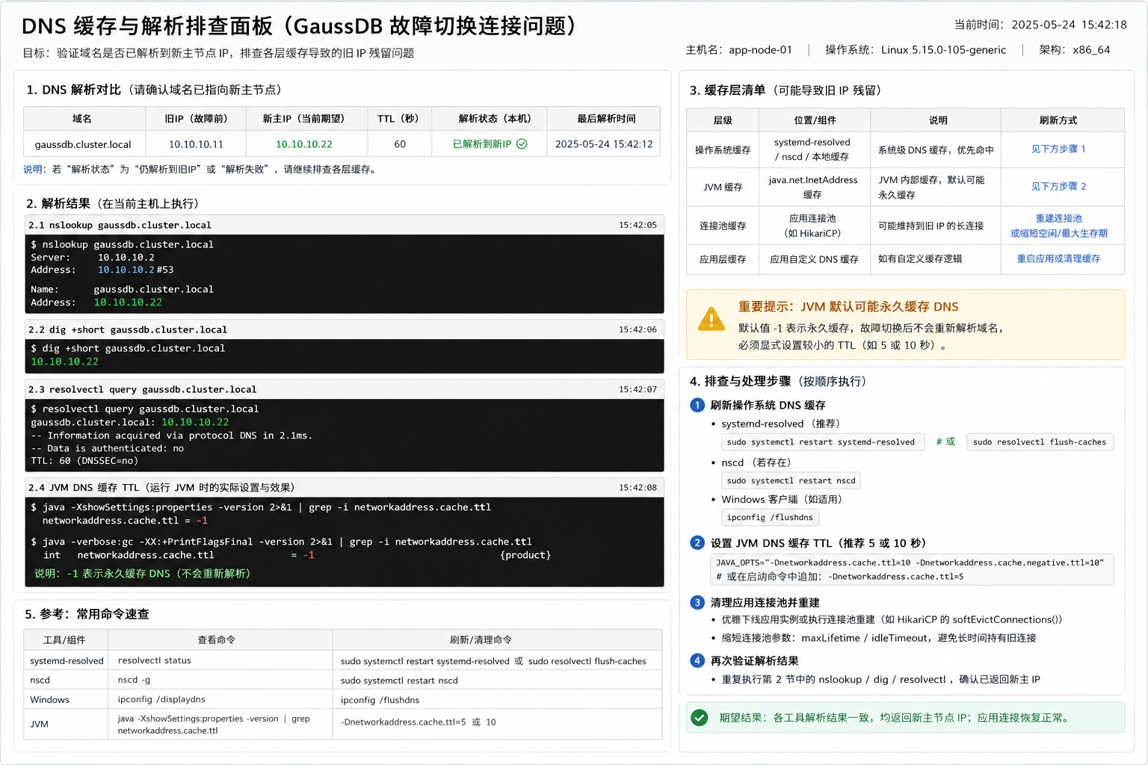The image size is (1148, 765).
Task: Select the 2.2 dig +short terminal header
Action: coord(344,329)
